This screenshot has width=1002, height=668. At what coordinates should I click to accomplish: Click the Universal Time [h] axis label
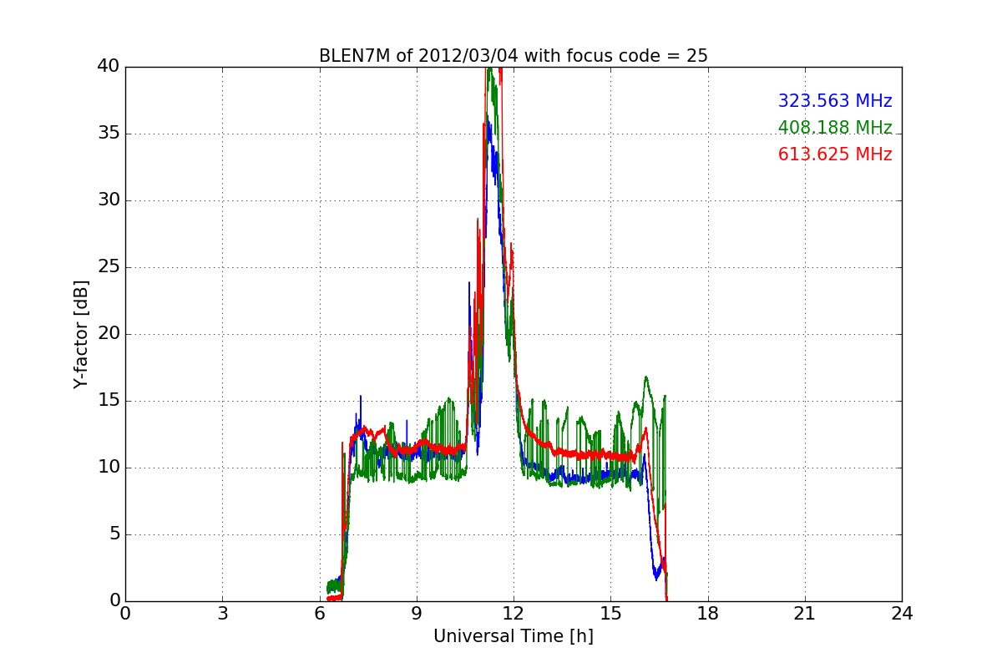[x=514, y=636]
